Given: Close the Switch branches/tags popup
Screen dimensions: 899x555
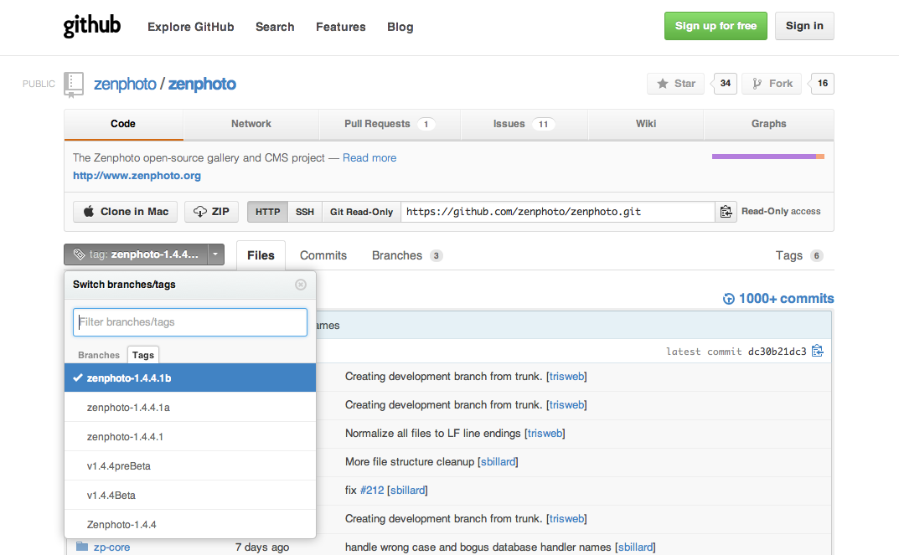Looking at the screenshot, I should [x=301, y=285].
